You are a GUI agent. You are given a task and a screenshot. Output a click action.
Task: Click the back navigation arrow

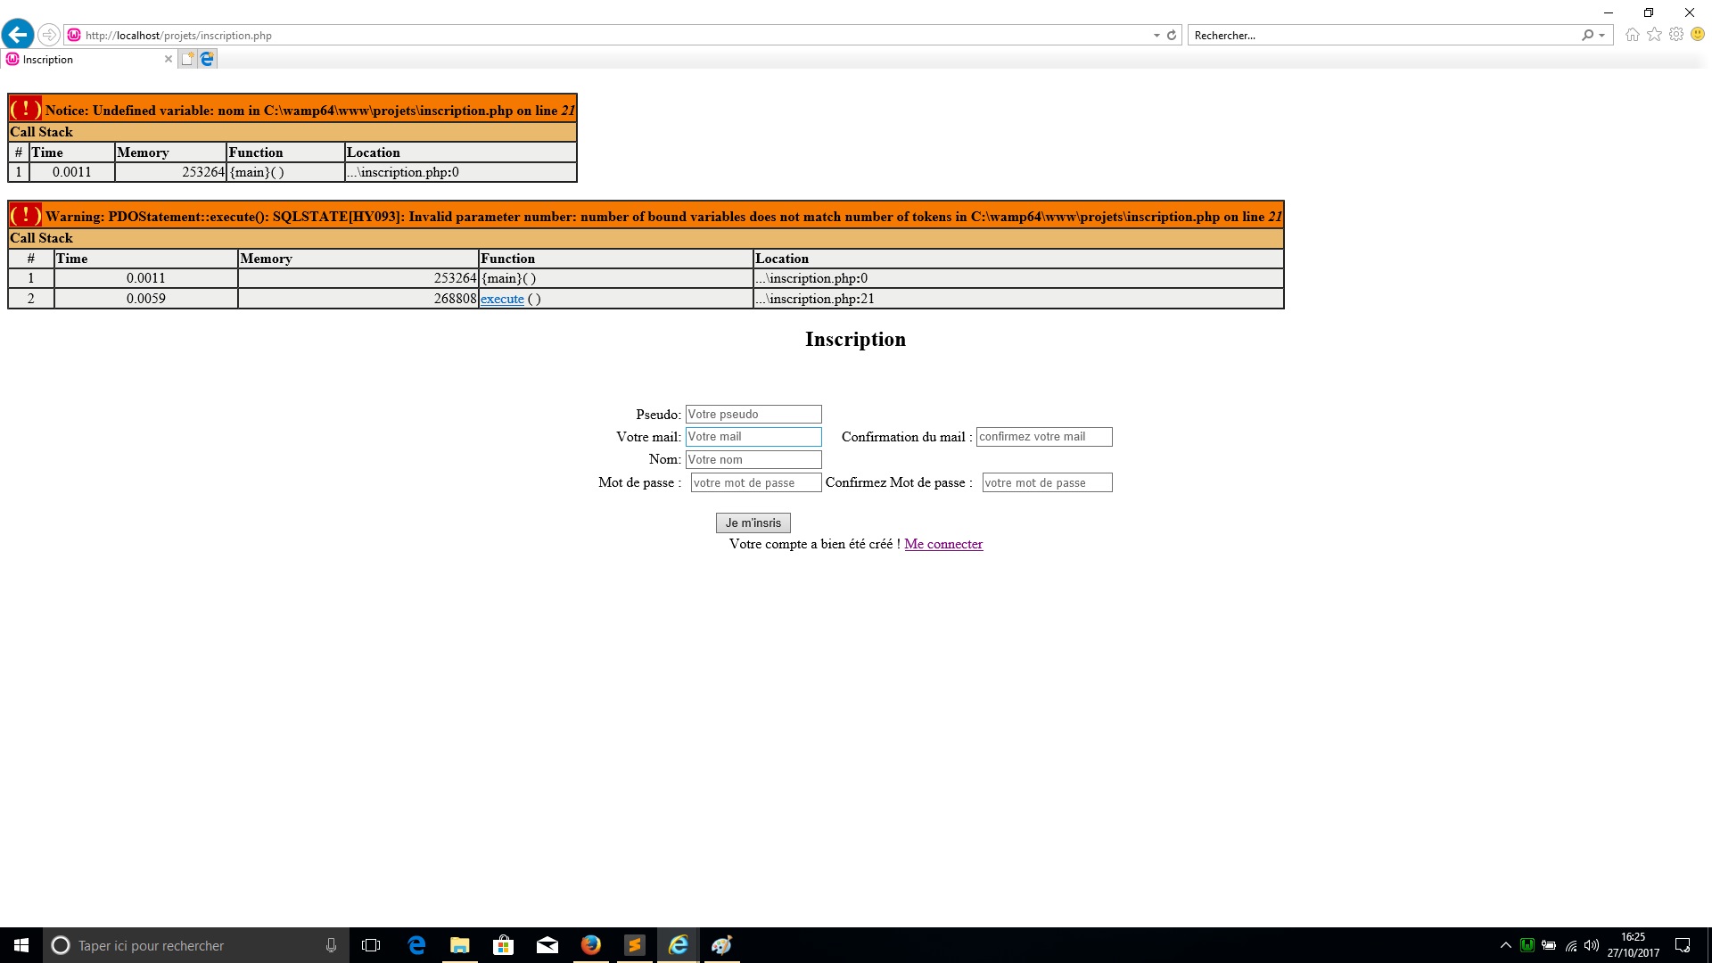click(x=18, y=34)
